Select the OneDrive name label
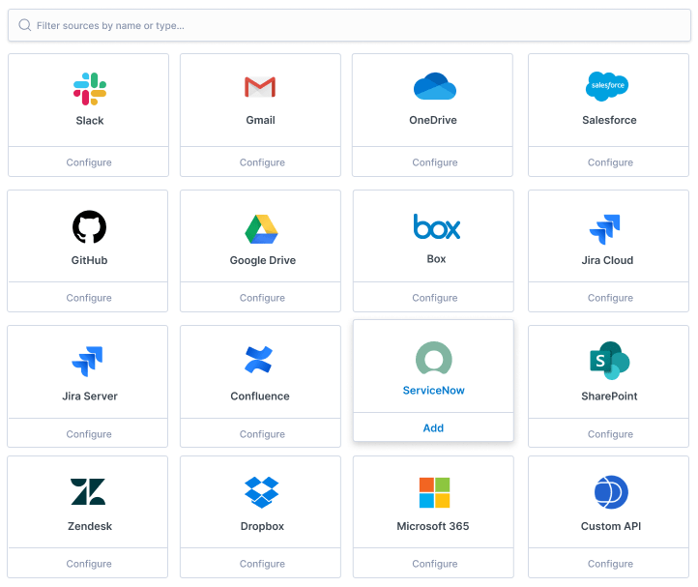This screenshot has width=698, height=587. (433, 120)
